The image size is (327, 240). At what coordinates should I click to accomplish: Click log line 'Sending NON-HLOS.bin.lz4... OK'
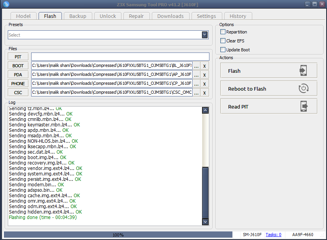pyautogui.click(x=43, y=141)
